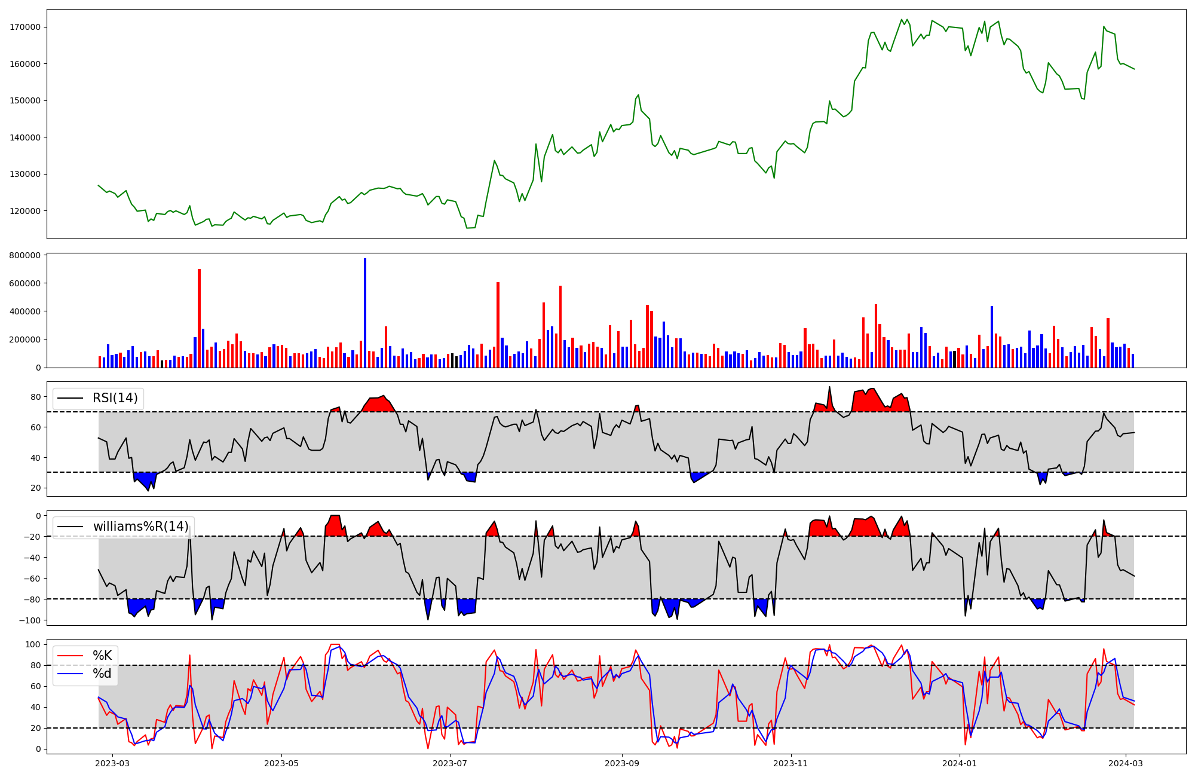The width and height of the screenshot is (1195, 777).
Task: Click the %K legend entry
Action: pos(102,656)
